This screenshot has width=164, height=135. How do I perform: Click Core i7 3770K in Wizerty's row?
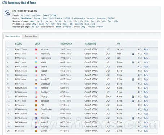click(91, 96)
